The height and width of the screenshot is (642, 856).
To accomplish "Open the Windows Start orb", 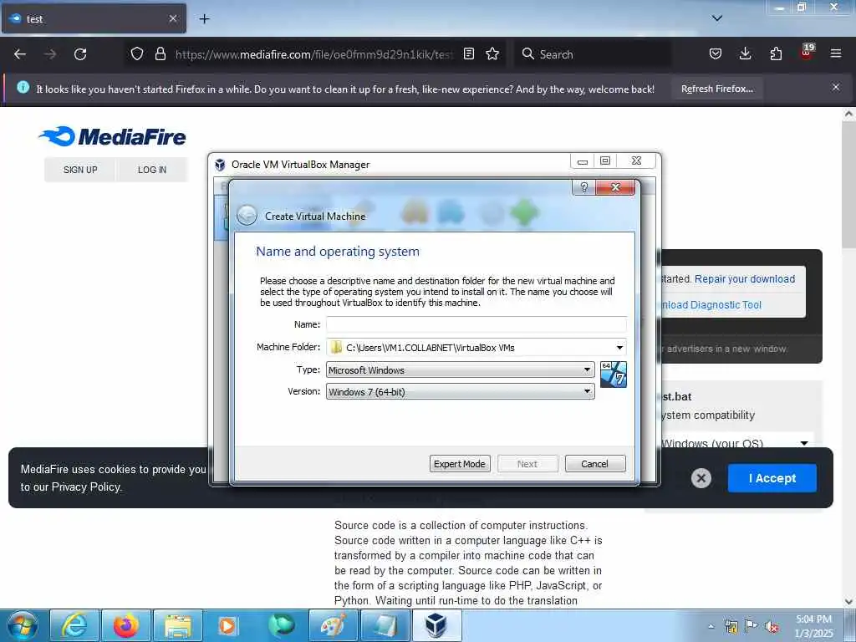I will 22,625.
